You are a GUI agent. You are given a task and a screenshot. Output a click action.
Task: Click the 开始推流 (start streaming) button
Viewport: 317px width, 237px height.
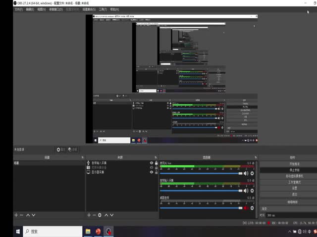pos(293,163)
